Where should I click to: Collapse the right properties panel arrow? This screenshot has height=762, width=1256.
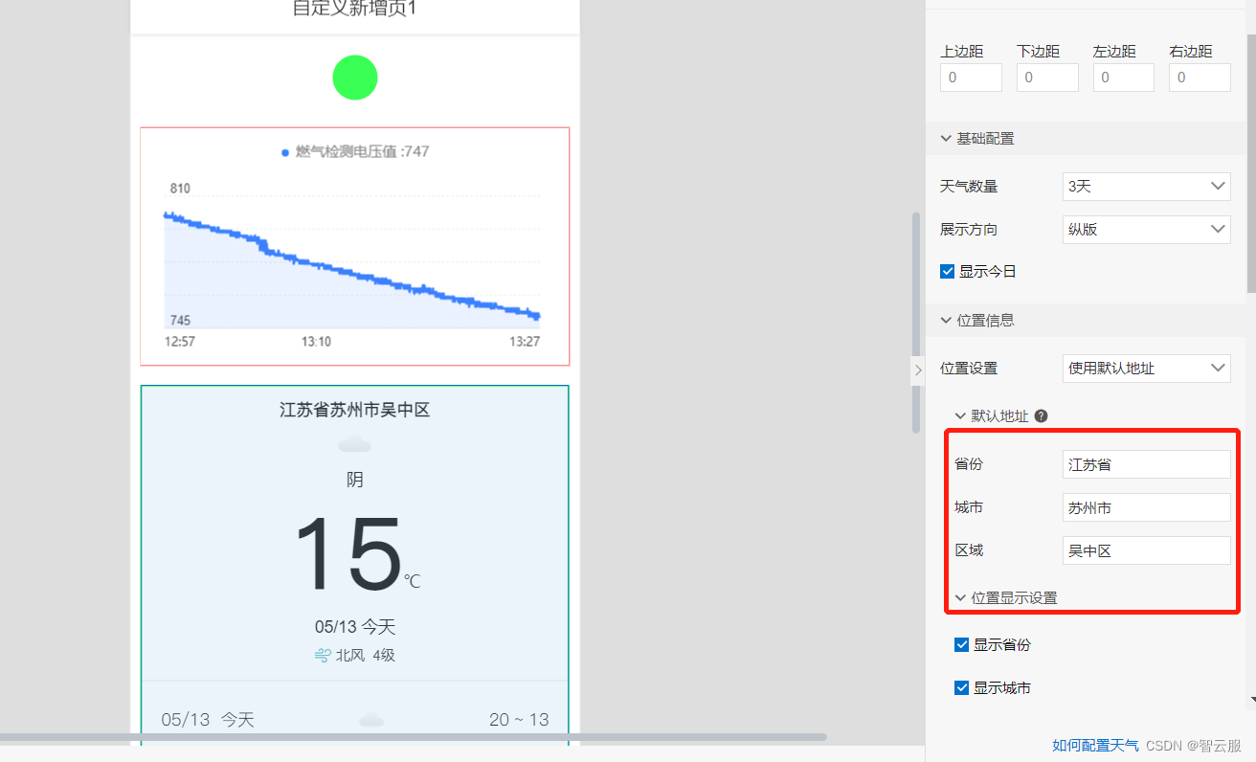(917, 370)
